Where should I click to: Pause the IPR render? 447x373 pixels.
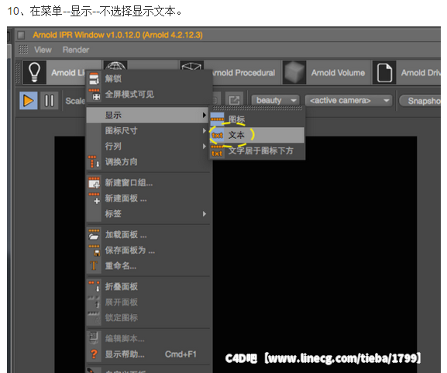click(50, 101)
